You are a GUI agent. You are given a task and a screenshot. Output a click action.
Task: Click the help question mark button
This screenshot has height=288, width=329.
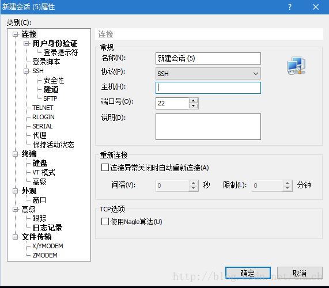click(290, 7)
